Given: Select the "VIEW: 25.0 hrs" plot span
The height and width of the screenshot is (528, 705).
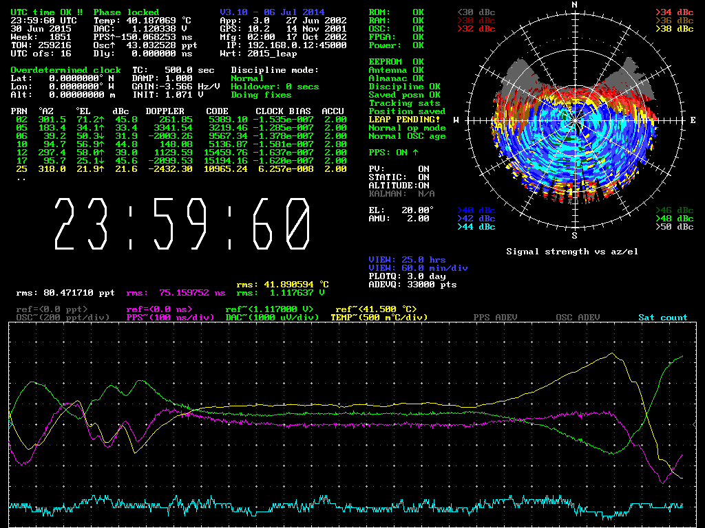Looking at the screenshot, I should tap(407, 259).
